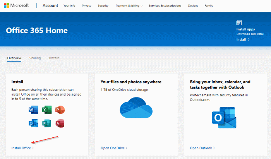The image size is (271, 159).
Task: Switch to the Installs tab
Action: [x=54, y=58]
